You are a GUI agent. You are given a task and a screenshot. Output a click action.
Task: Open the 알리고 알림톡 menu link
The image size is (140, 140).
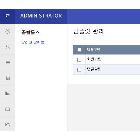pos(33,42)
